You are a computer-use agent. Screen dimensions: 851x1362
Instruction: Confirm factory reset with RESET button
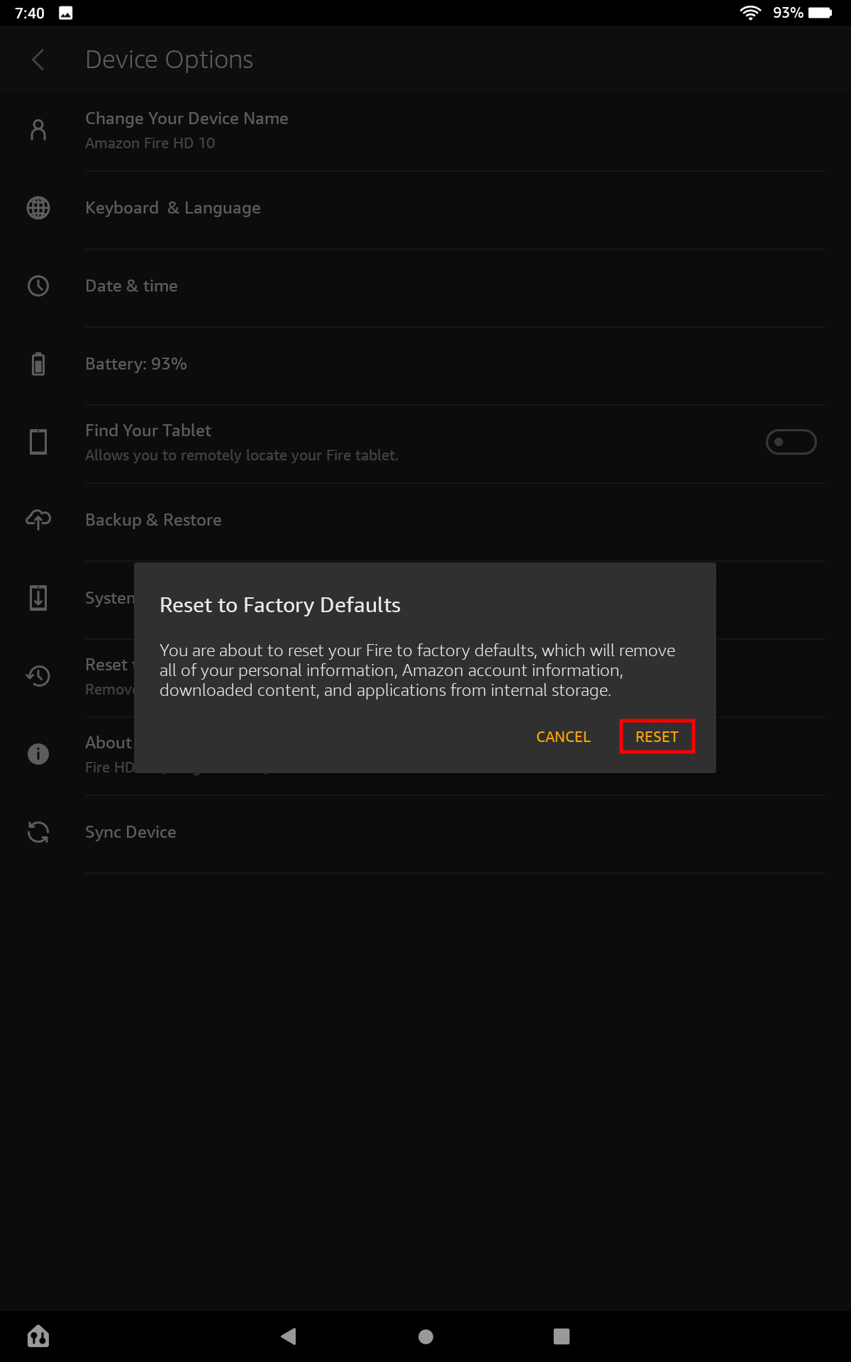[x=657, y=737]
